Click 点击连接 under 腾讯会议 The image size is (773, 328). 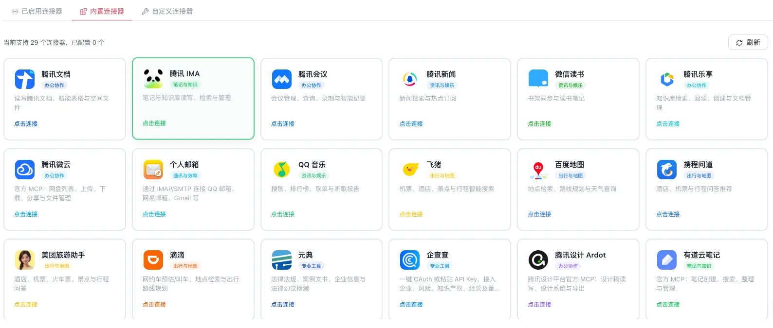[283, 124]
